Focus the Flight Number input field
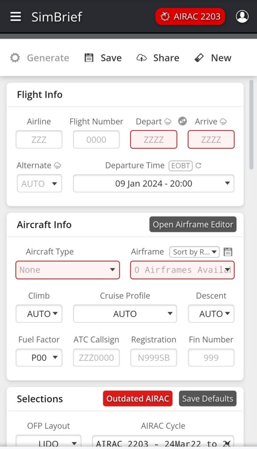Image resolution: width=257 pixels, height=449 pixels. tap(96, 139)
